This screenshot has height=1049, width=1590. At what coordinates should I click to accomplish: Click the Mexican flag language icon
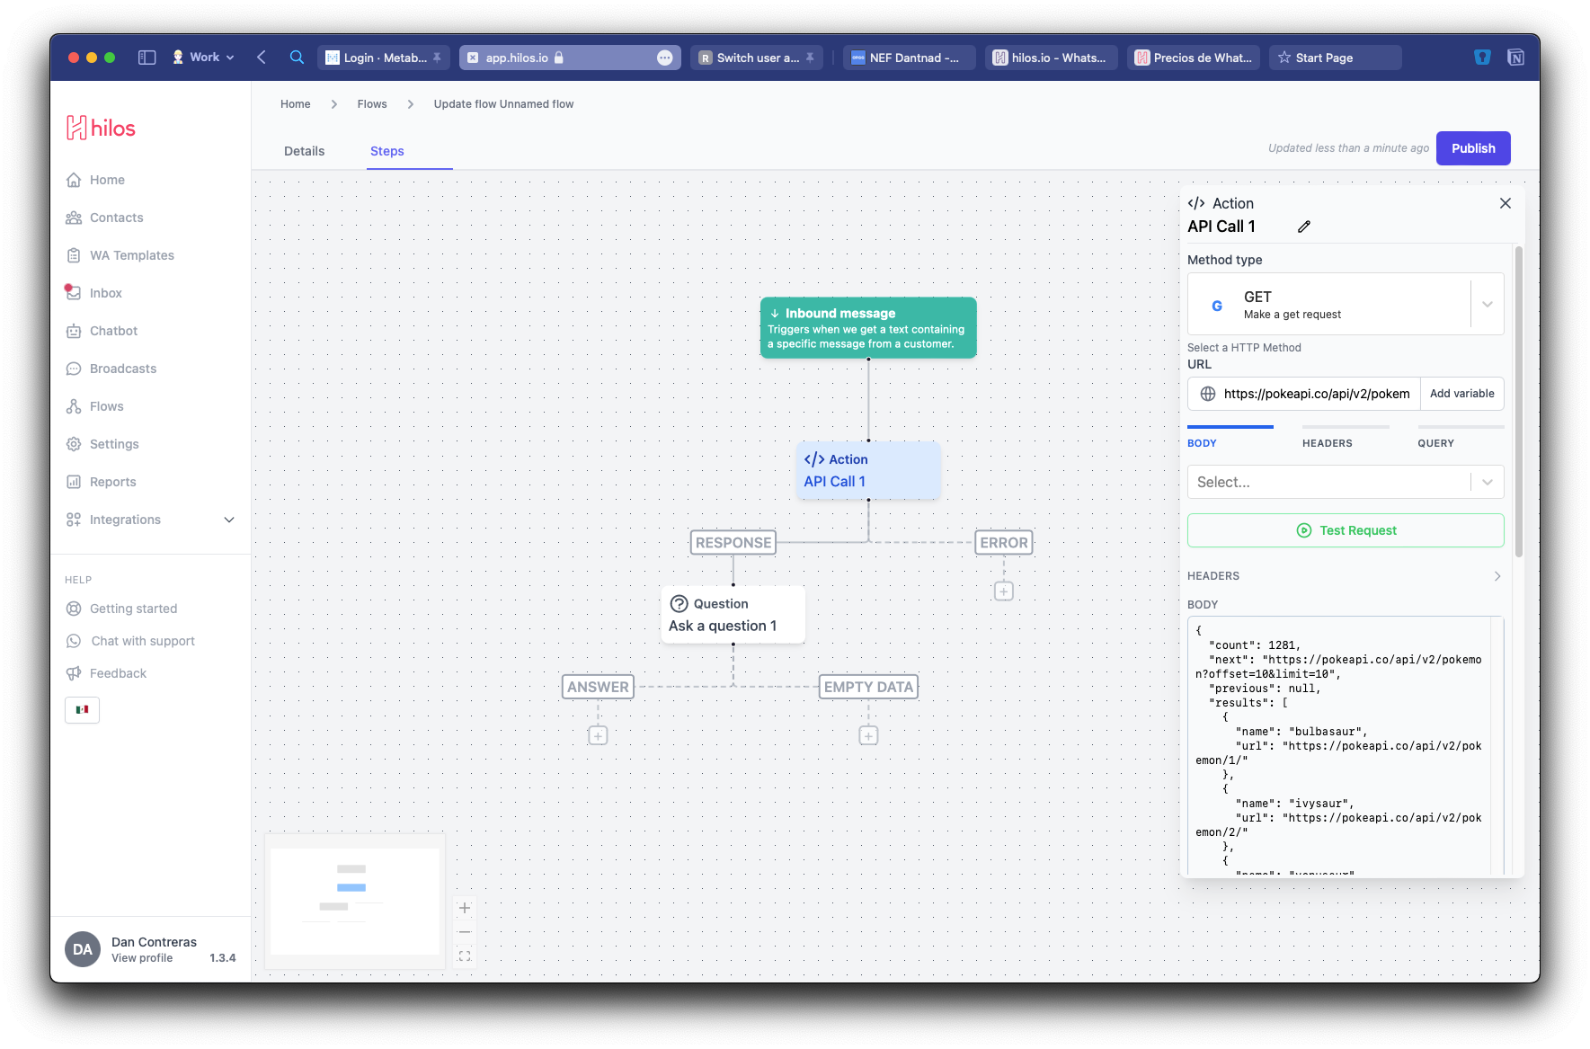pyautogui.click(x=82, y=709)
